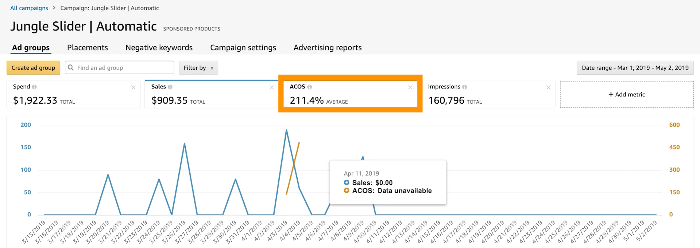Click the 450 label on the right axis
Image resolution: width=700 pixels, height=248 pixels.
point(674,147)
